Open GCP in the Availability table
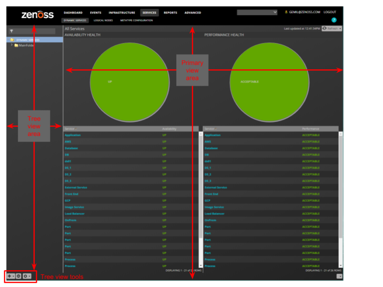Image resolution: width=383 pixels, height=287 pixels. [x=68, y=200]
